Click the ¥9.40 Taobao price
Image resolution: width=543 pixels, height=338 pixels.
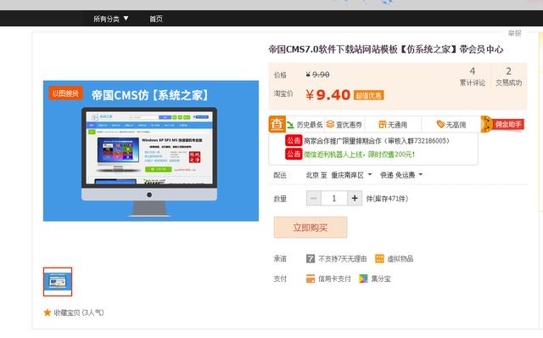pos(328,95)
